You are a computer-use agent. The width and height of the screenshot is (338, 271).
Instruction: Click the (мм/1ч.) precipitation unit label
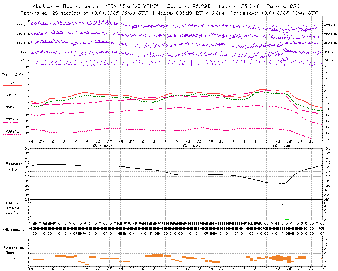tap(14, 213)
